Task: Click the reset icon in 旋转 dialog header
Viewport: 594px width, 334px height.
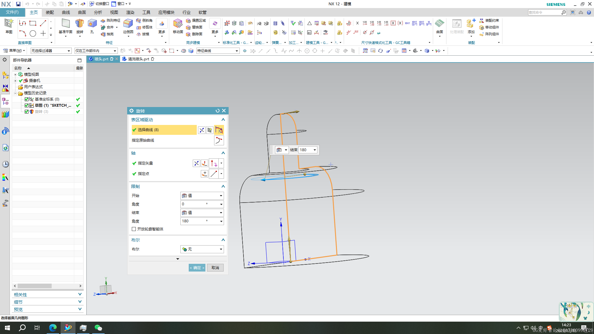Action: pyautogui.click(x=217, y=111)
